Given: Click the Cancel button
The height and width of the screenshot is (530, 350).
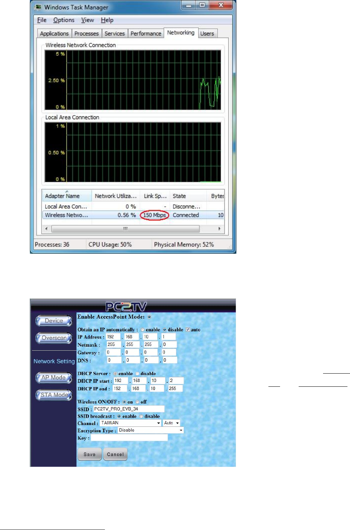Looking at the screenshot, I should (115, 454).
